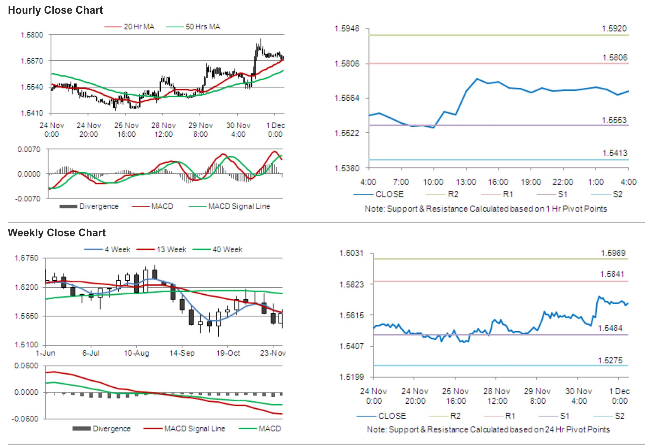Click the '0.0600' weekly MACD axis label
645x445 pixels.
tap(26, 366)
